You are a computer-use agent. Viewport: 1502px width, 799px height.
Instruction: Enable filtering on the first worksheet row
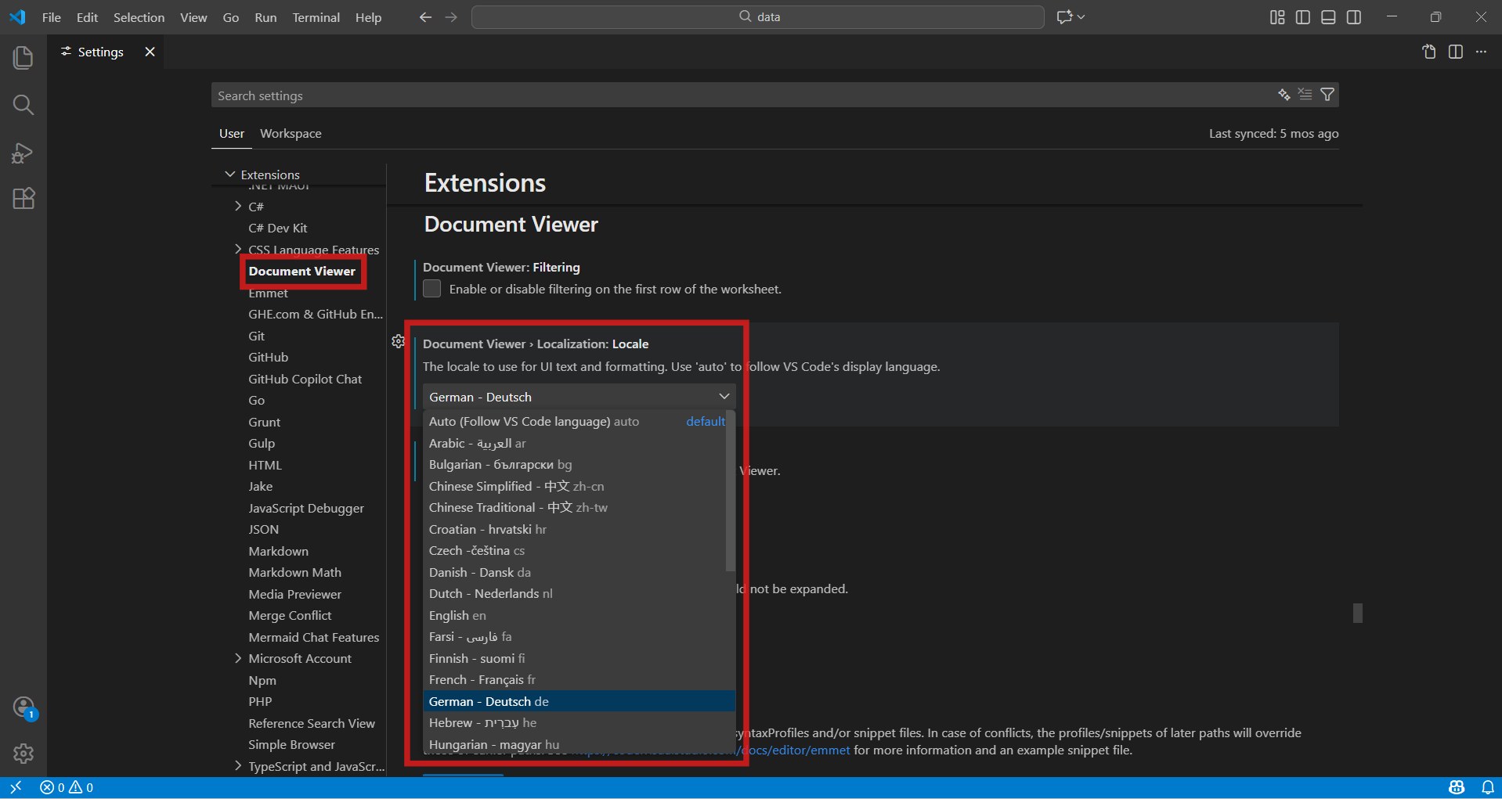click(x=431, y=288)
